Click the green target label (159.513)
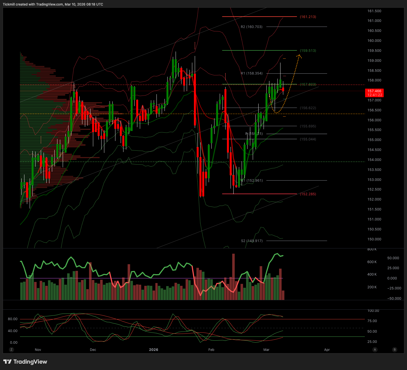Screen dimensions: 407x370 point(308,51)
